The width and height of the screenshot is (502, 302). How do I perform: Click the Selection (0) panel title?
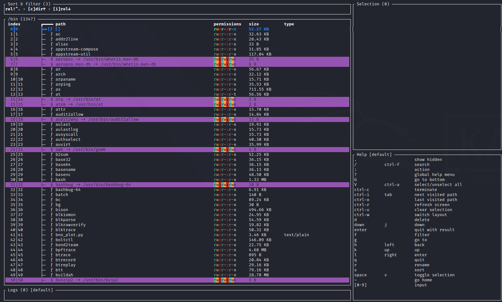373,4
